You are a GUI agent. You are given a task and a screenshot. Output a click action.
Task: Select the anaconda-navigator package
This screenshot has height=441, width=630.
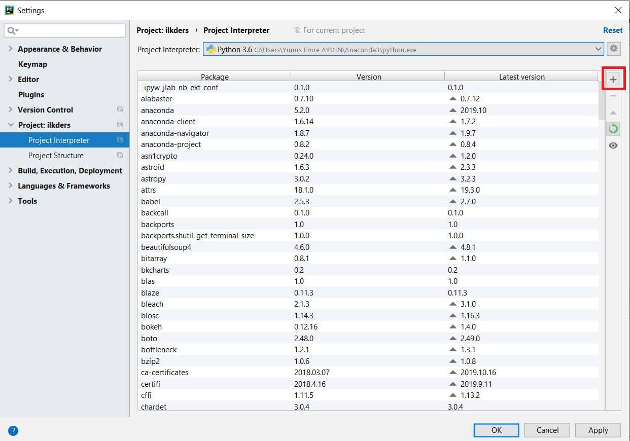pyautogui.click(x=368, y=133)
